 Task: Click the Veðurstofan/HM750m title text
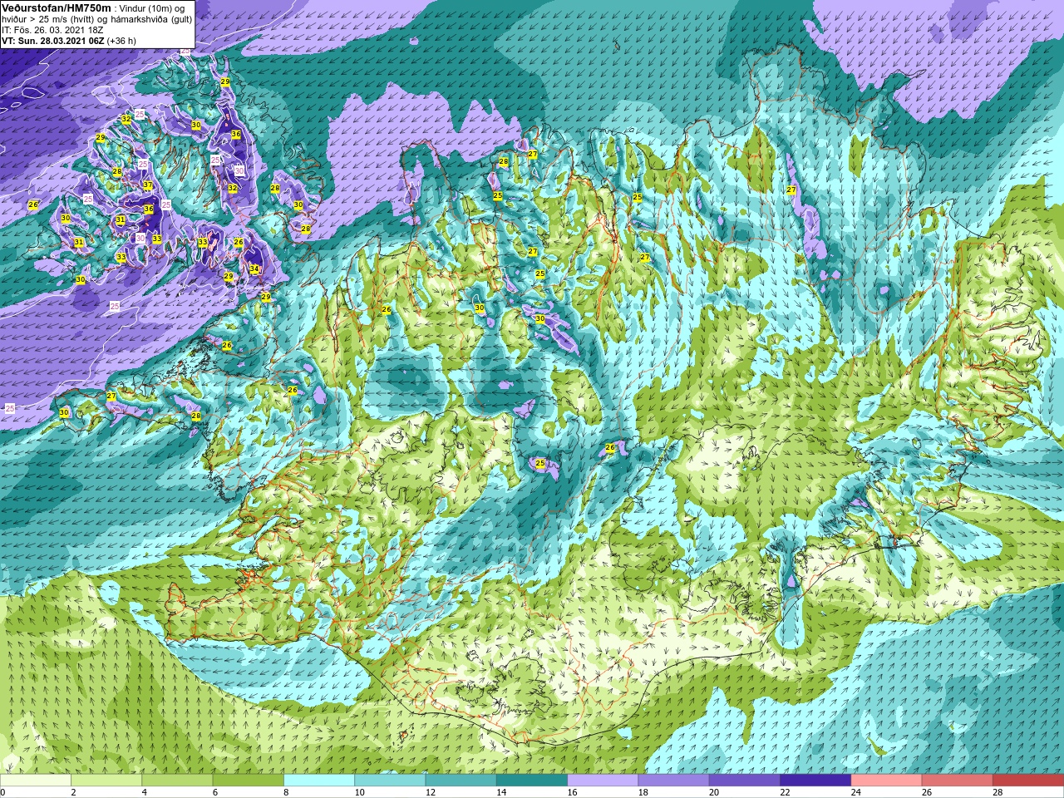56,7
